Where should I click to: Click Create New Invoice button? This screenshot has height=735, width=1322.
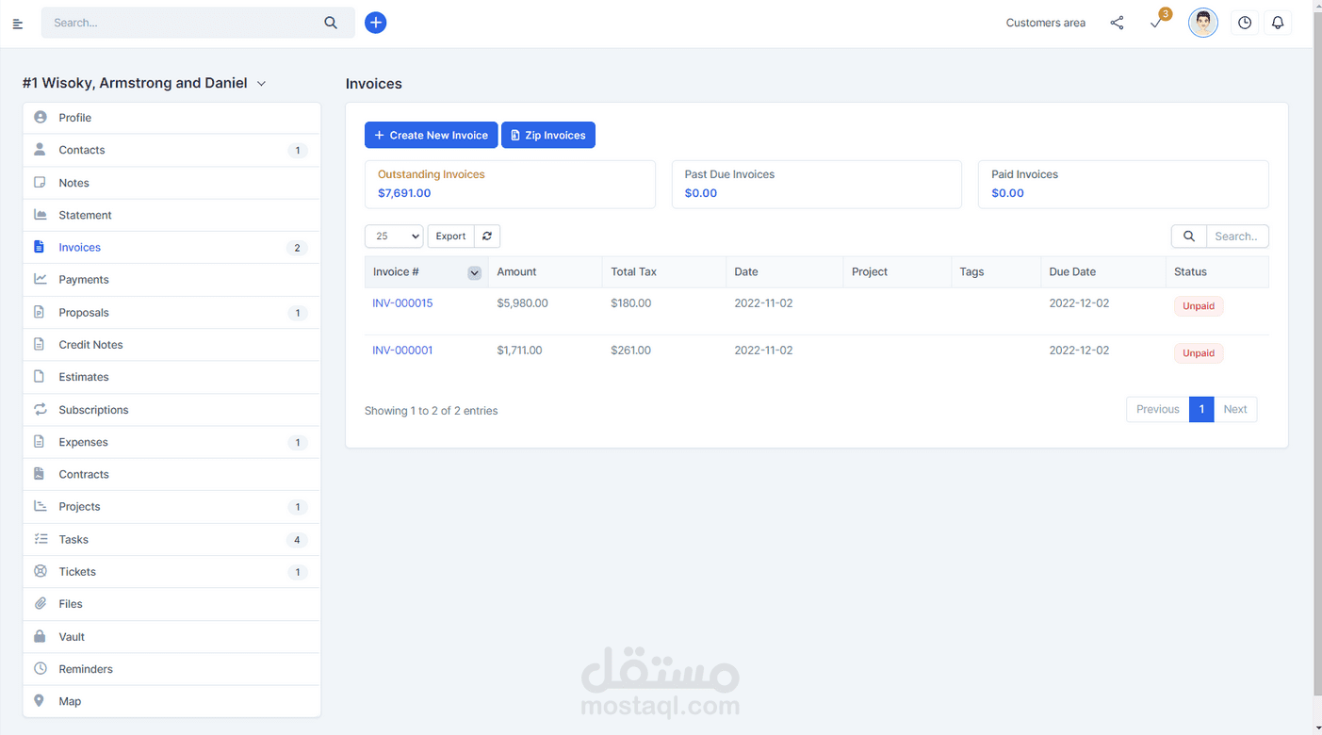[431, 135]
